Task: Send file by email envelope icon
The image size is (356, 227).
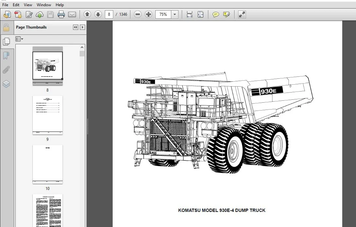Action: click(x=72, y=14)
